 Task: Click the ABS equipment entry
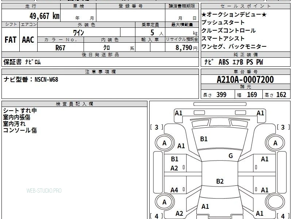224,62
